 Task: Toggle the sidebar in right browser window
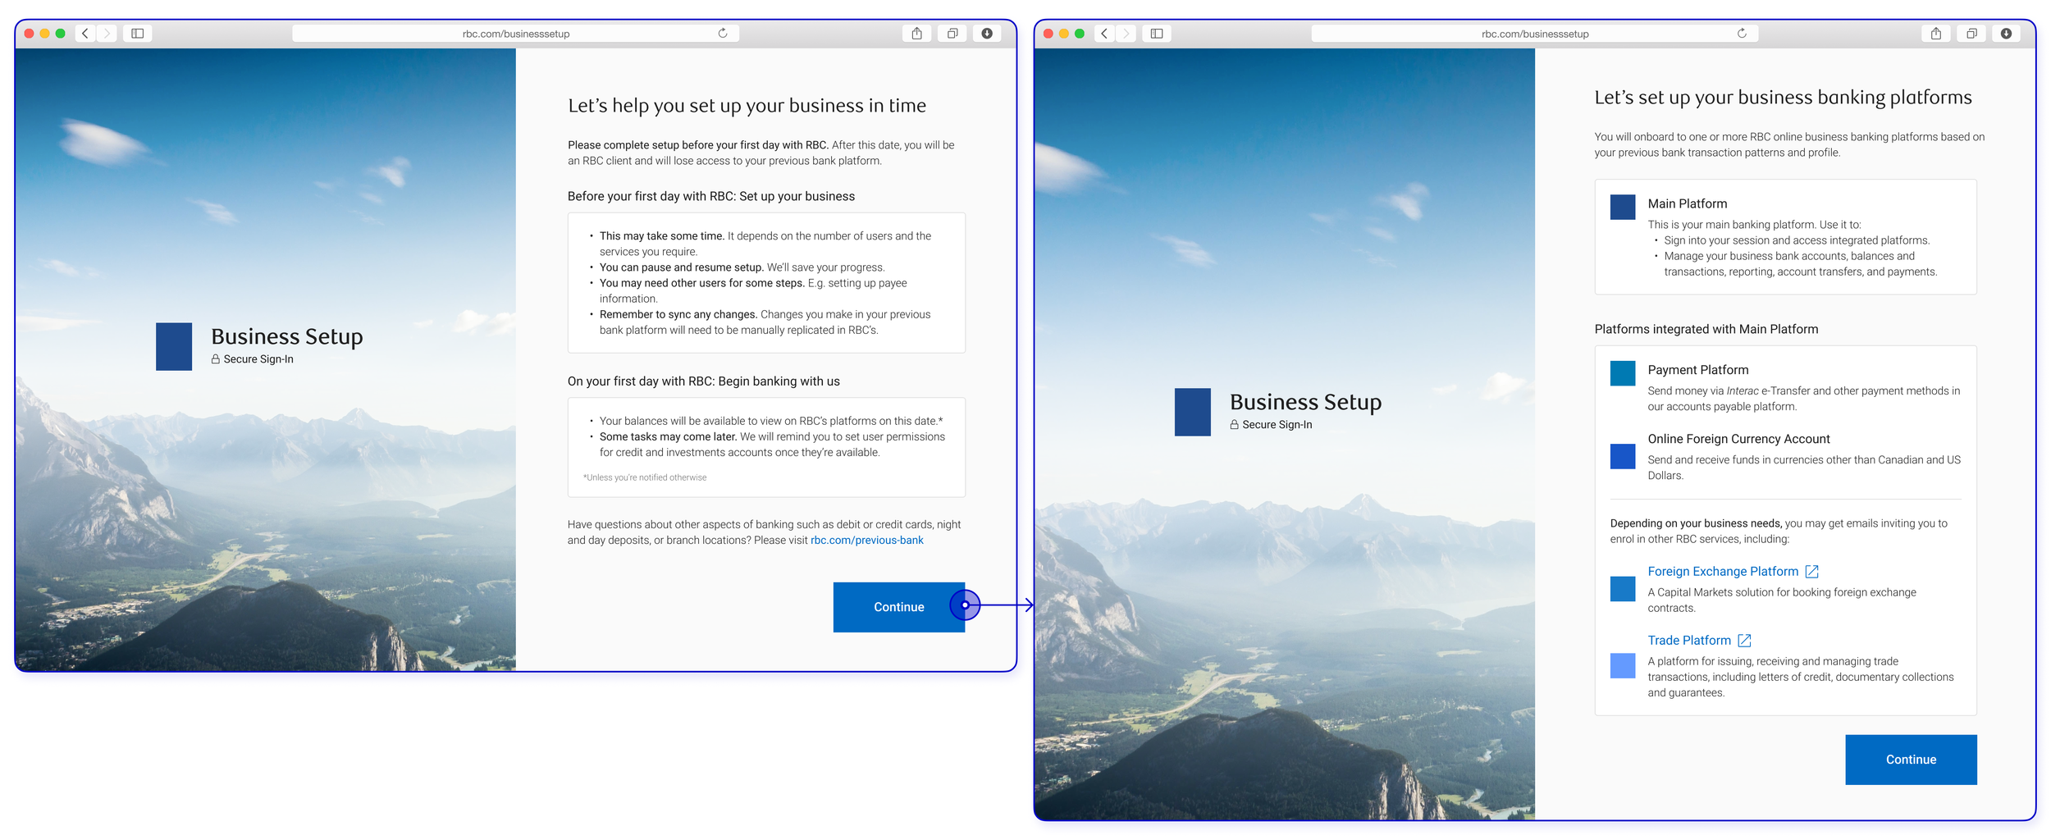point(1157,34)
